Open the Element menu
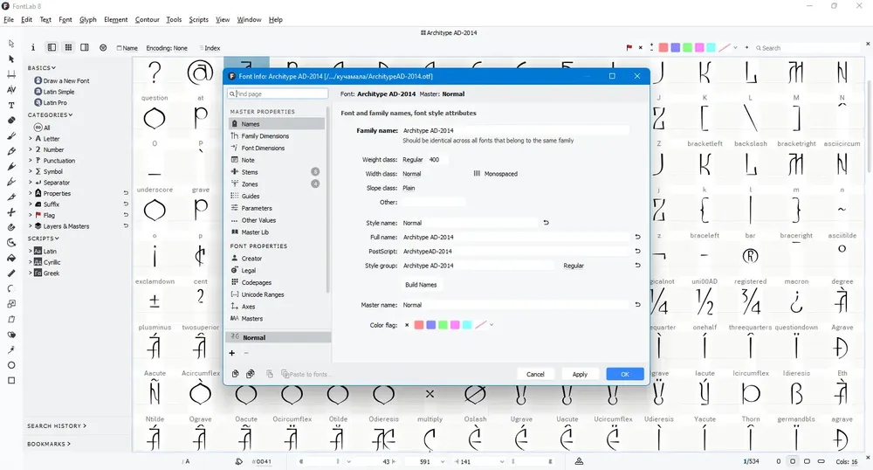 (x=116, y=19)
